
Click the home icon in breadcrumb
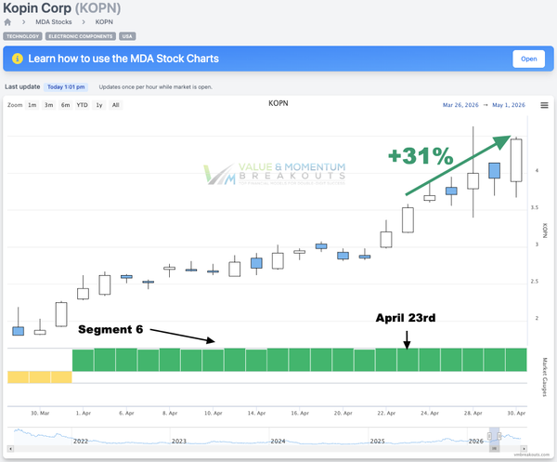7,22
